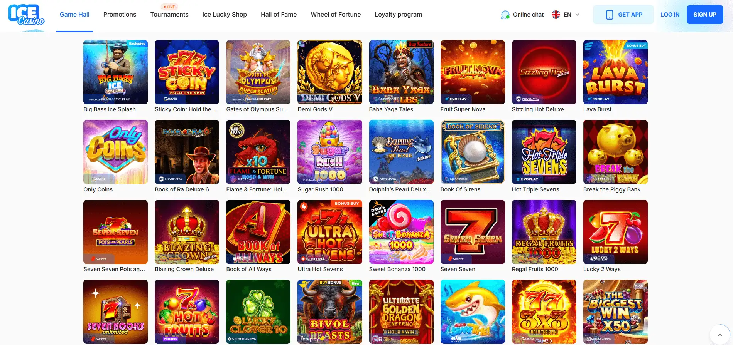Screen dimensions: 733x345
Task: Click the UK flag language icon
Action: click(556, 15)
